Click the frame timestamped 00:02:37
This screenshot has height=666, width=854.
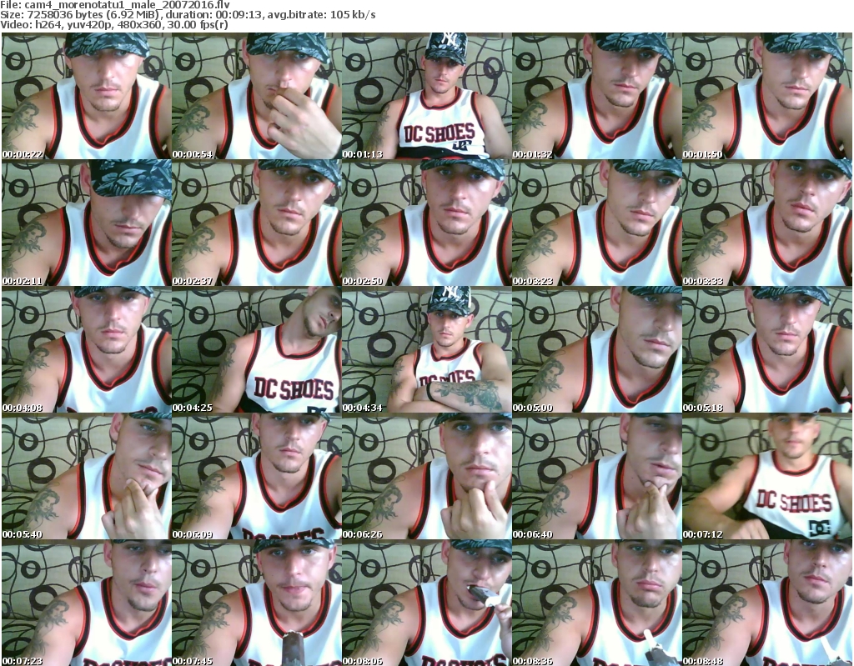257,223
